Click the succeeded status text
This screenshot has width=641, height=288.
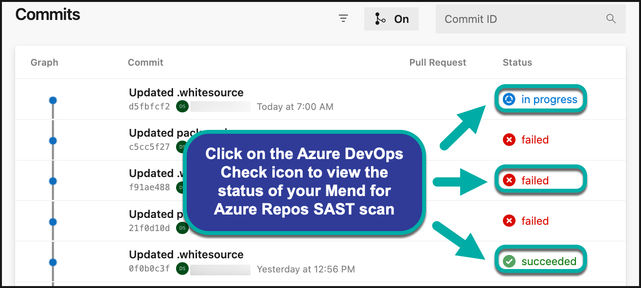pyautogui.click(x=549, y=261)
